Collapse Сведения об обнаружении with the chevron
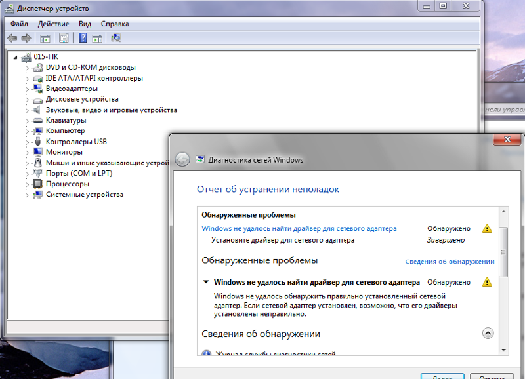The height and width of the screenshot is (379, 525). 488,333
